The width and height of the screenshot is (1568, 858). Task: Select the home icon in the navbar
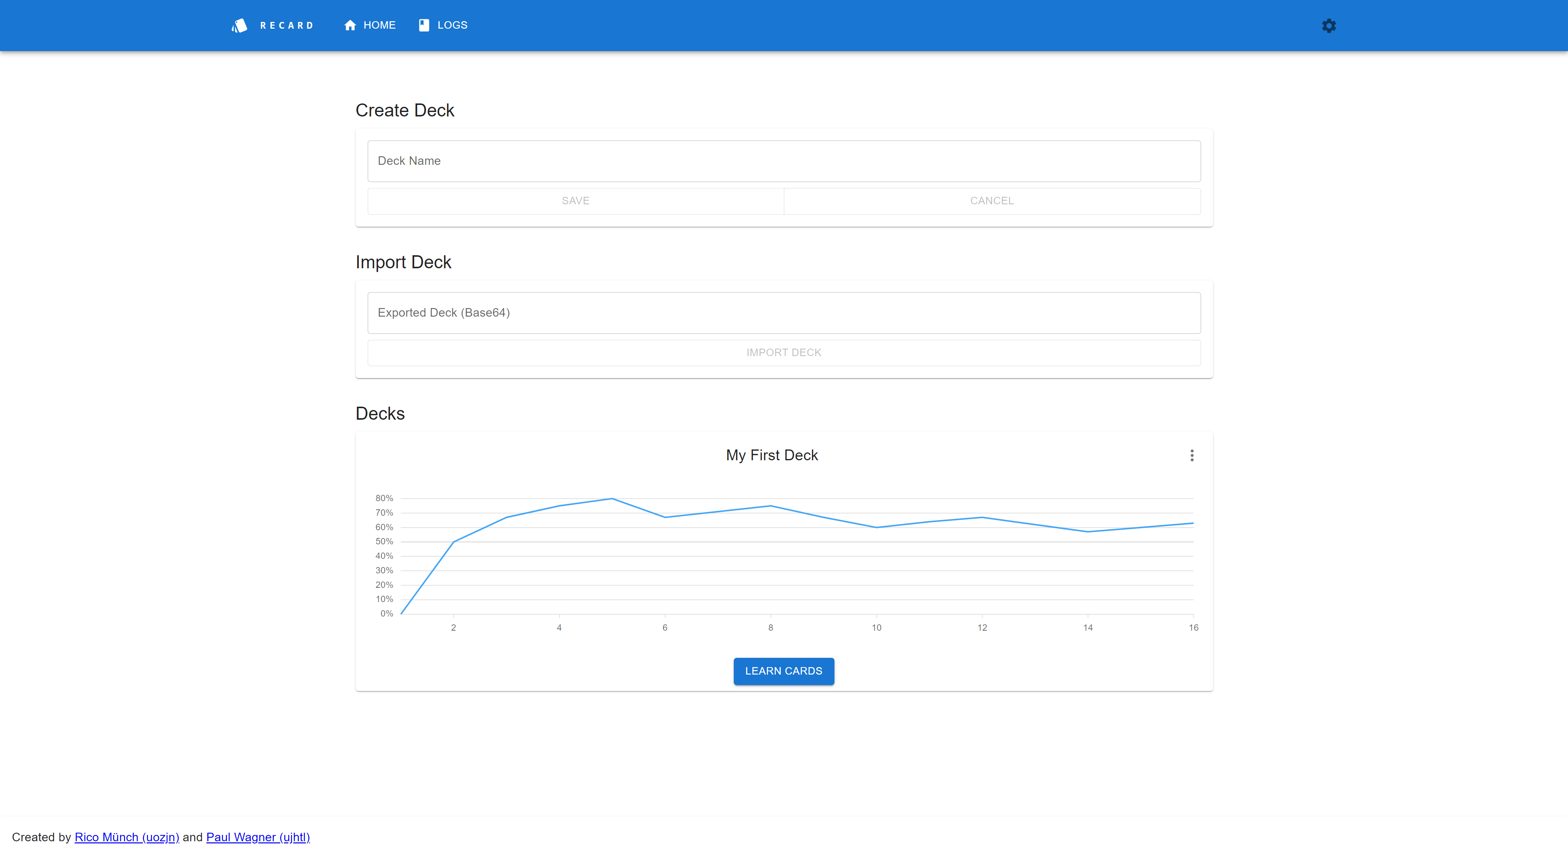[350, 25]
